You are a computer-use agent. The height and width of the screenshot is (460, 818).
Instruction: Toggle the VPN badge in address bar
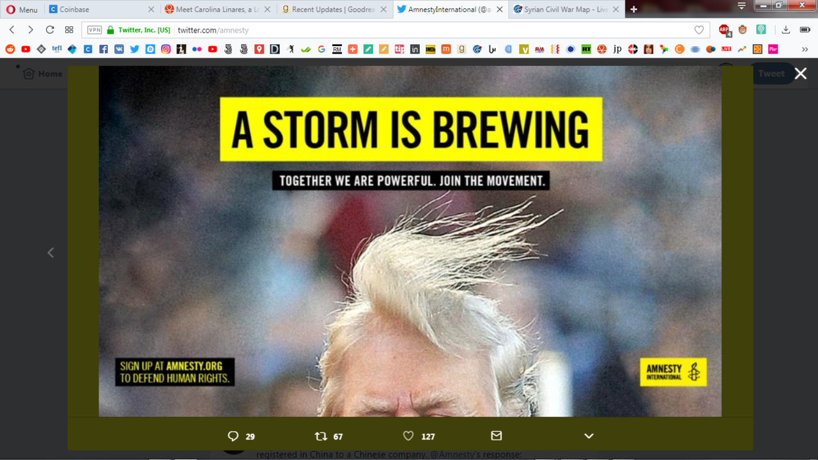coord(95,29)
